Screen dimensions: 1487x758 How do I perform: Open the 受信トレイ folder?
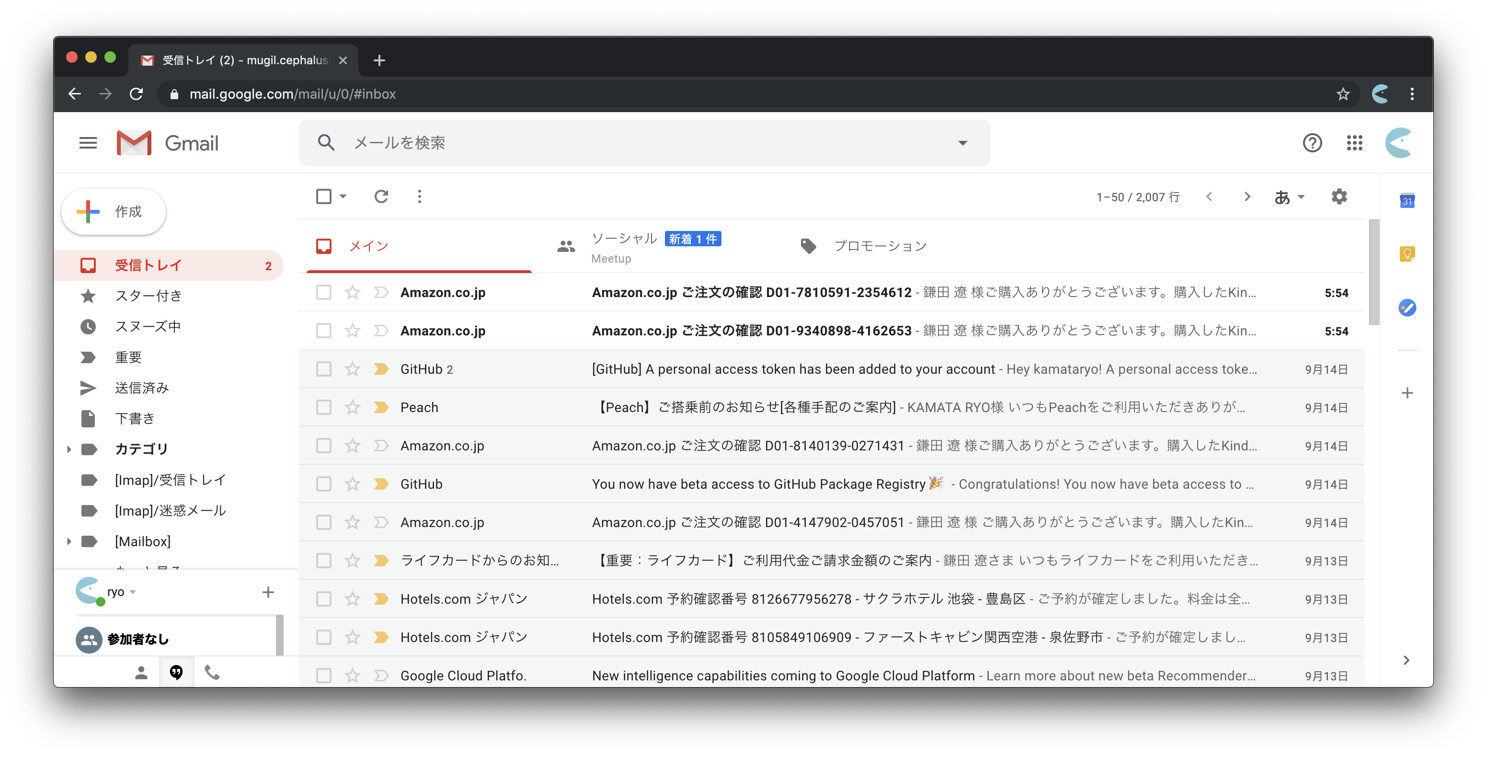(x=169, y=265)
